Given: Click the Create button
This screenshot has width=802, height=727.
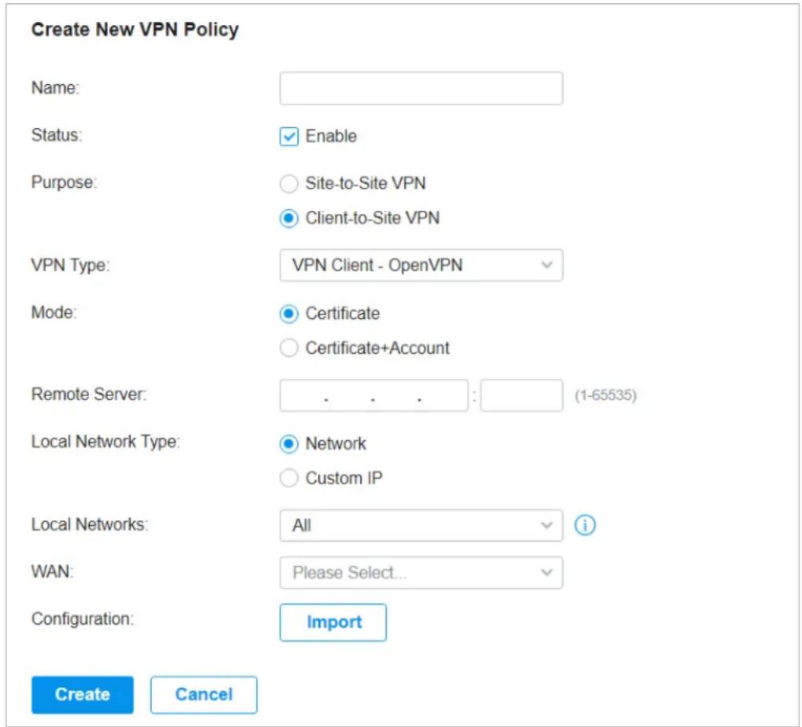Looking at the screenshot, I should tap(83, 695).
